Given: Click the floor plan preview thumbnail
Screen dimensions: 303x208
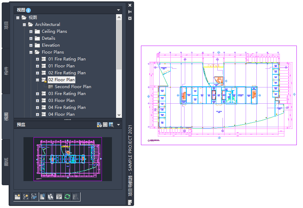Looking at the screenshot, I should (x=68, y=159).
